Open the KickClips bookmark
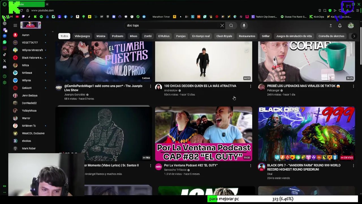The width and height of the screenshot is (362, 204). (x=317, y=17)
